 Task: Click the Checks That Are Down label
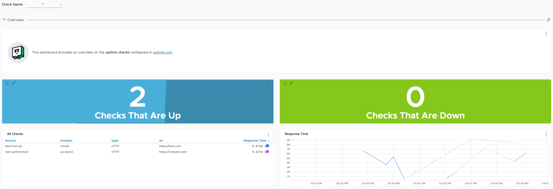pos(415,116)
